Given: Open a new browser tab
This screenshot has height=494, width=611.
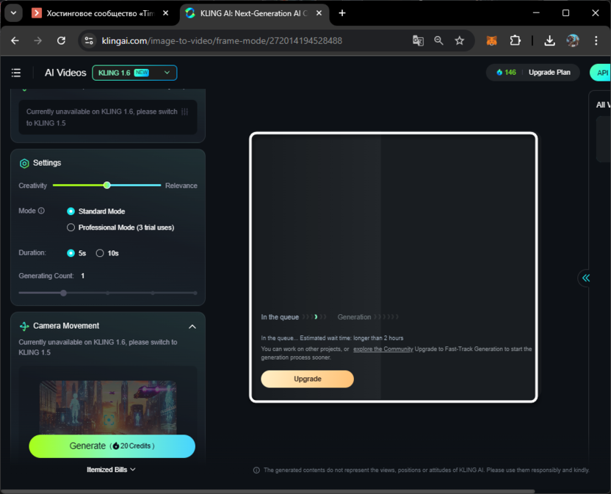Looking at the screenshot, I should pos(342,13).
